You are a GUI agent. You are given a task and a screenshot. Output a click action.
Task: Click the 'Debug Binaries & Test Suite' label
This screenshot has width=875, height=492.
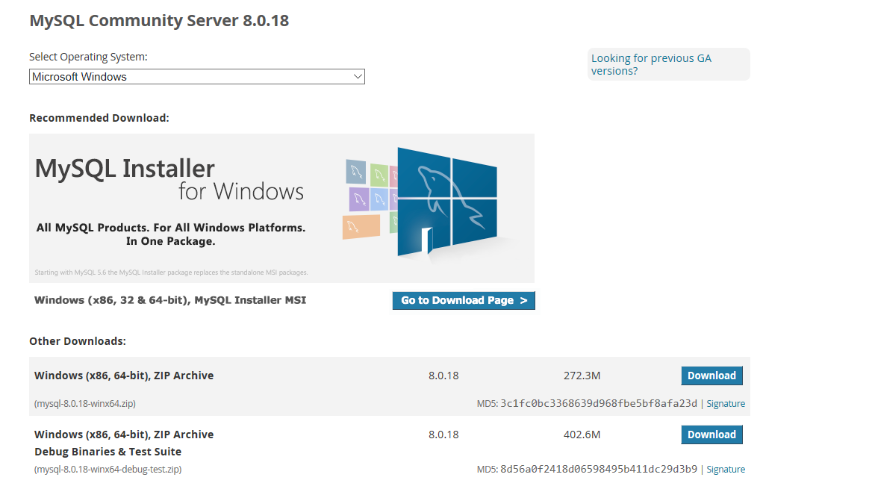tap(108, 452)
